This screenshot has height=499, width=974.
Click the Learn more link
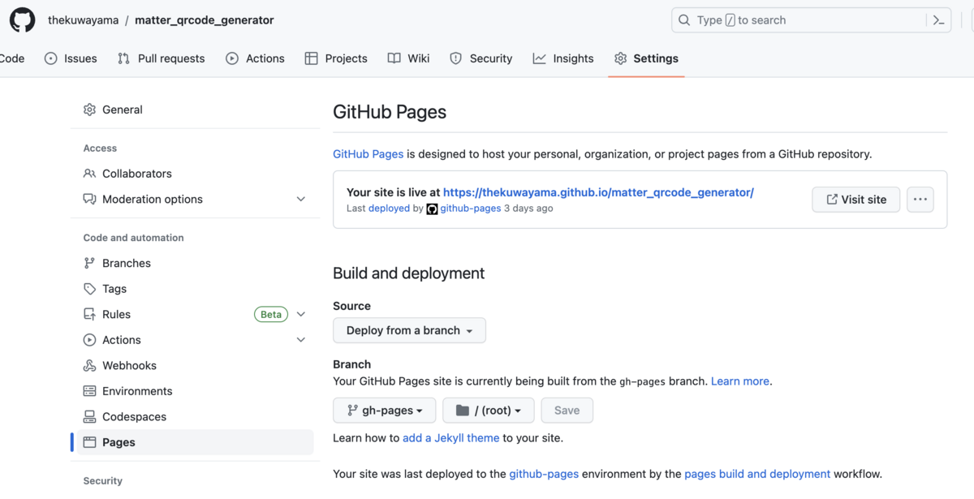tap(740, 381)
